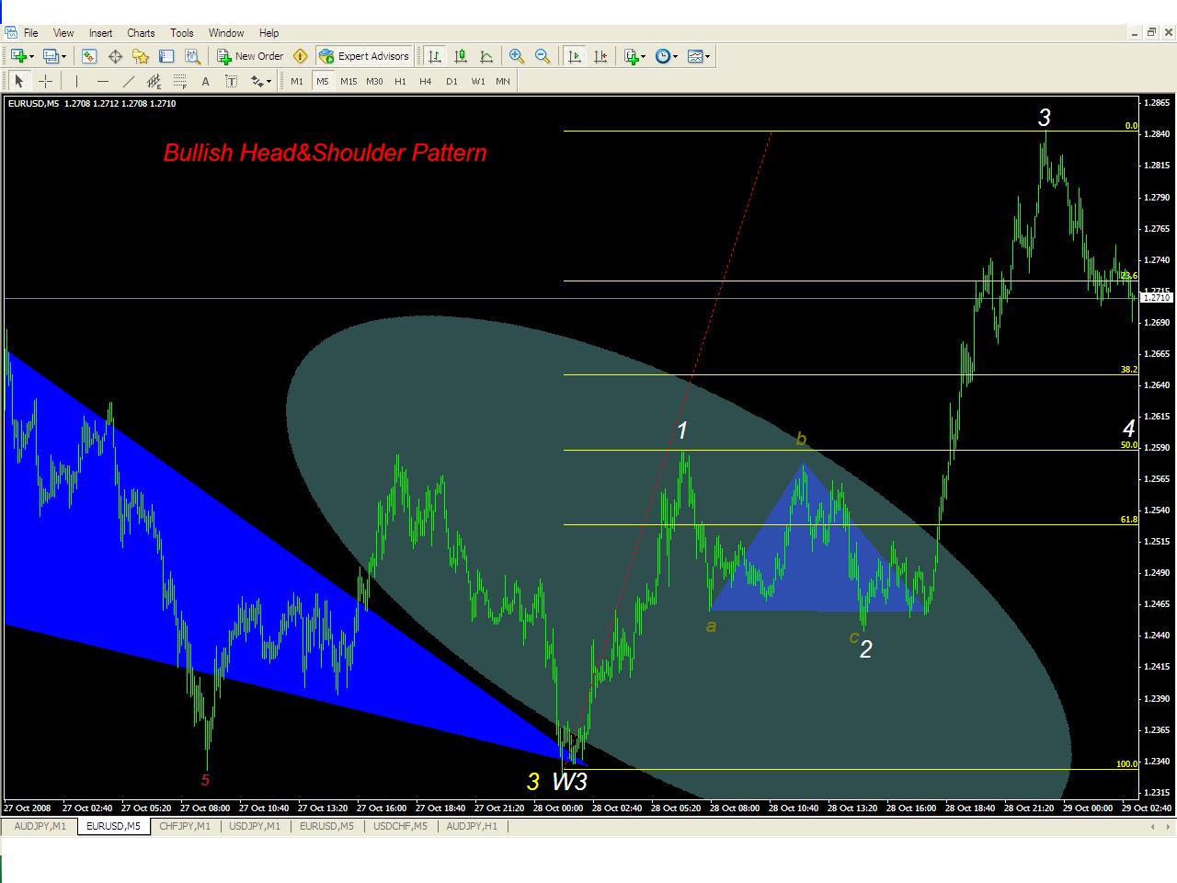Toggle the chart shift icon
The width and height of the screenshot is (1177, 883).
[600, 56]
